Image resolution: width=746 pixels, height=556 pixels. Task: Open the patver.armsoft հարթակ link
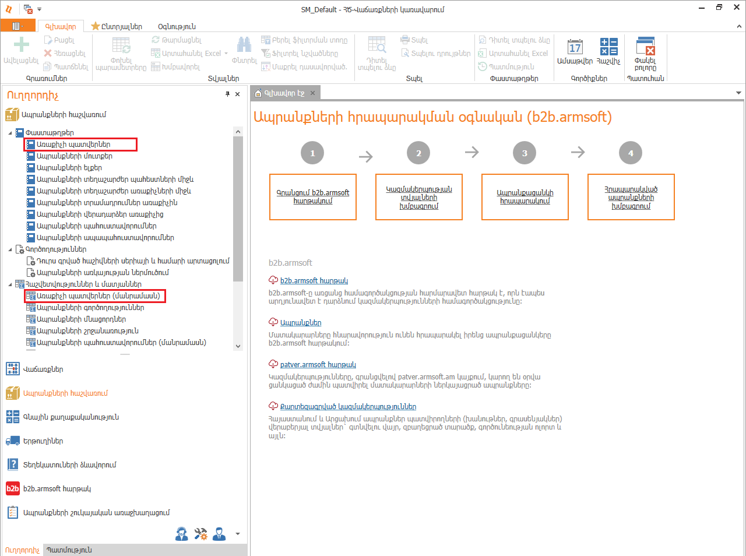[318, 365]
